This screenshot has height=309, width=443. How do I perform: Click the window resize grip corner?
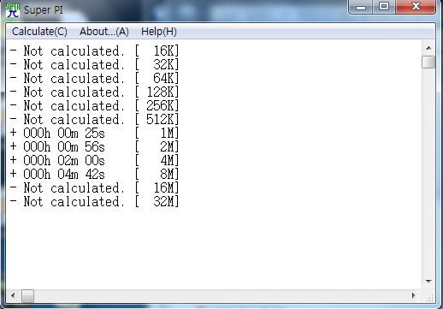pyautogui.click(x=429, y=298)
